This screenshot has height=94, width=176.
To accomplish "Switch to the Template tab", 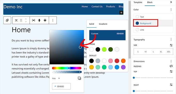I will [138, 2].
